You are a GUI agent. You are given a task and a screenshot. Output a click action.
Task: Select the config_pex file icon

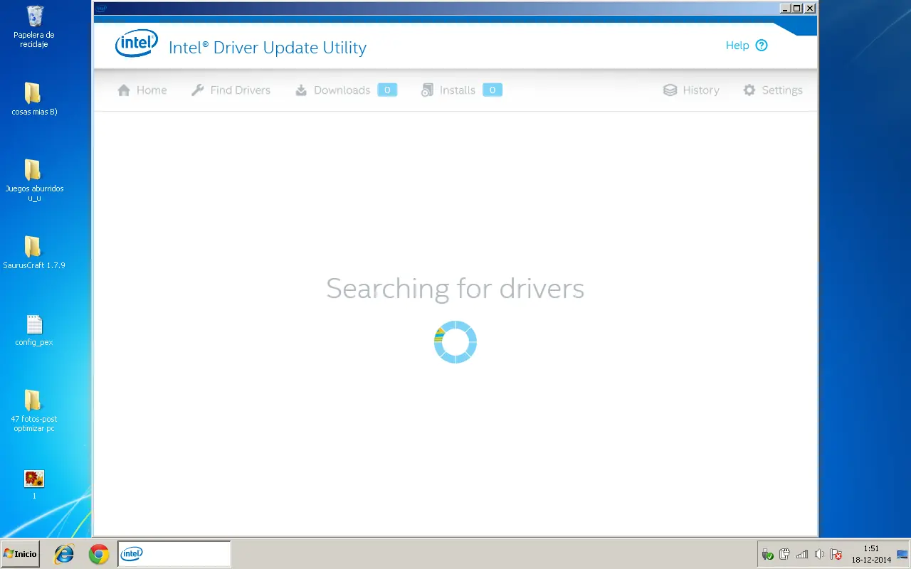coord(34,324)
